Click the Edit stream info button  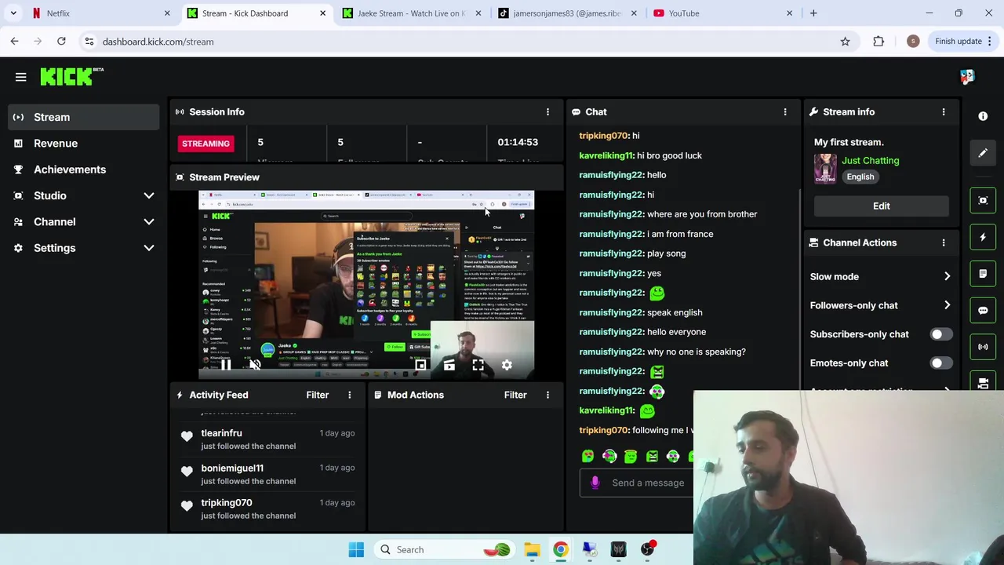[882, 206]
